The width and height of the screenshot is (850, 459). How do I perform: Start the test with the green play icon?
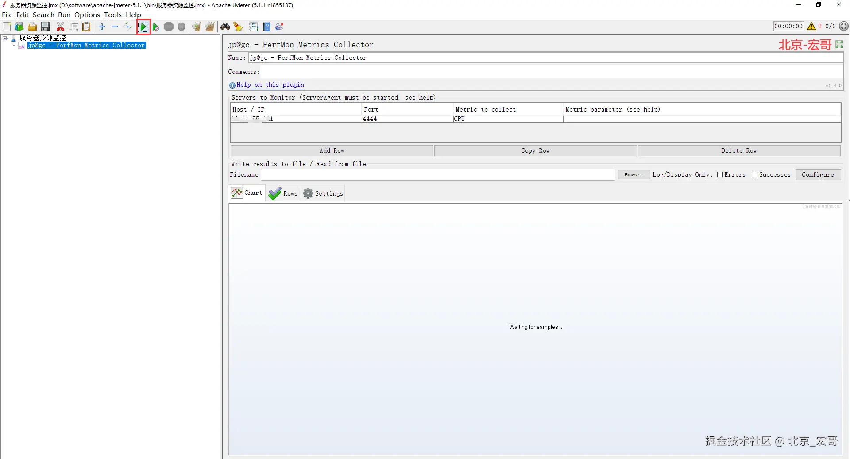(x=143, y=27)
